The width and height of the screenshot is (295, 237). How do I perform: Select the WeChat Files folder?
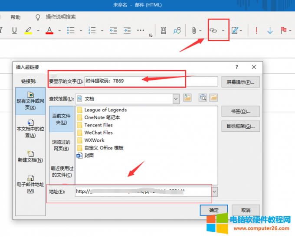coord(95,133)
